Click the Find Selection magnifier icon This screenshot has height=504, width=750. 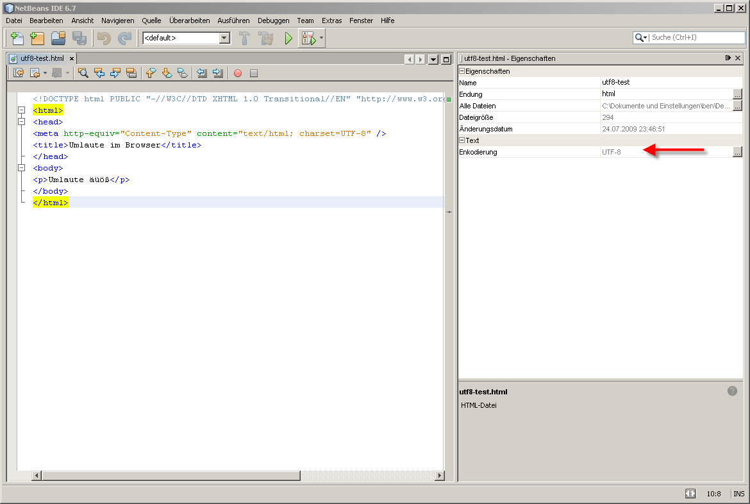(83, 72)
